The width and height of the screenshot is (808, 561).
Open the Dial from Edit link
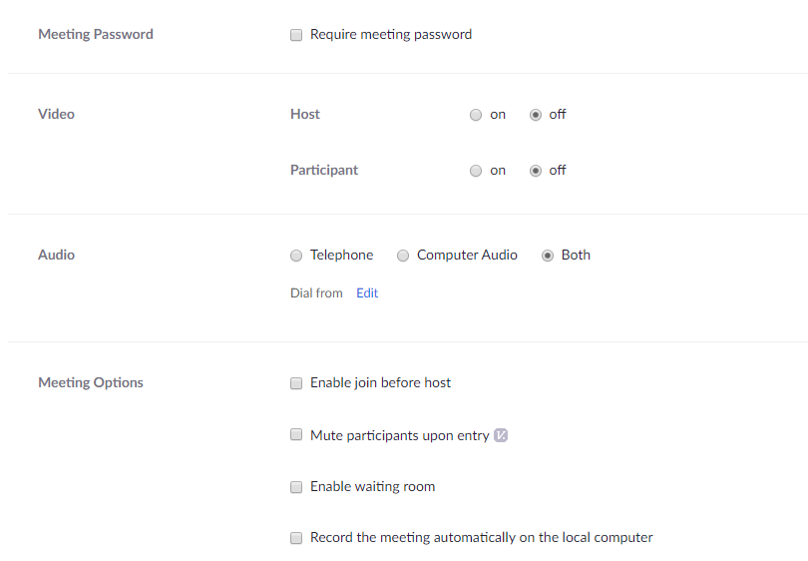click(367, 292)
